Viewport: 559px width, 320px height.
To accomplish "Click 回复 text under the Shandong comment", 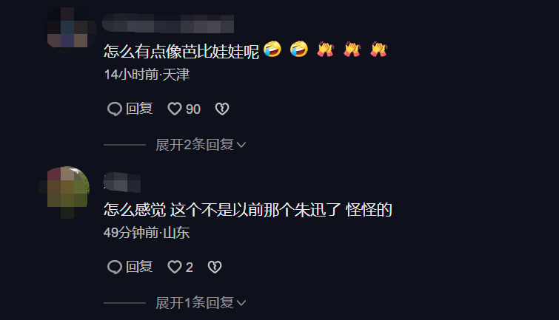I will pos(139,267).
